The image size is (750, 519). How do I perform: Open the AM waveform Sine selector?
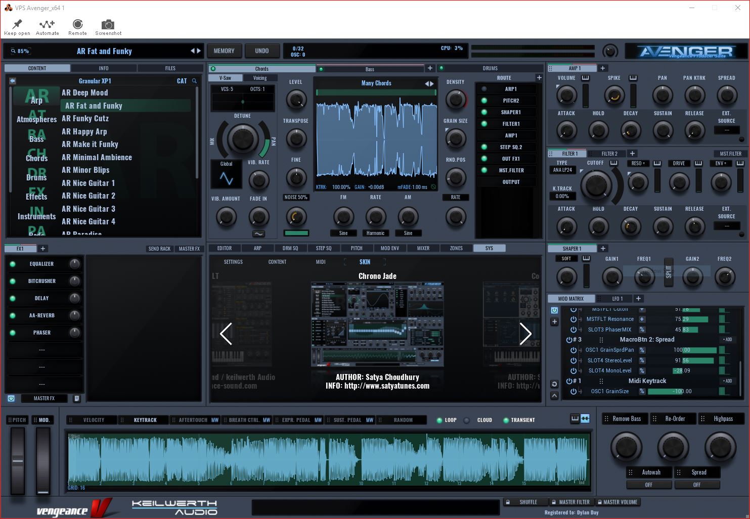click(x=408, y=233)
